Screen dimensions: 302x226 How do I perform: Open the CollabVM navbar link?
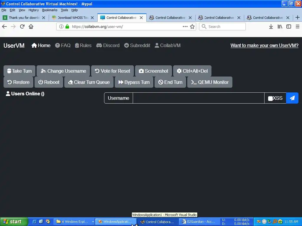[168, 45]
